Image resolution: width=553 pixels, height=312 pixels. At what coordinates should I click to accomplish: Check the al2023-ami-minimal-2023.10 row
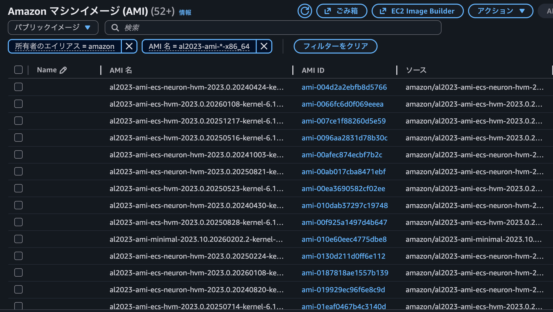pos(18,239)
